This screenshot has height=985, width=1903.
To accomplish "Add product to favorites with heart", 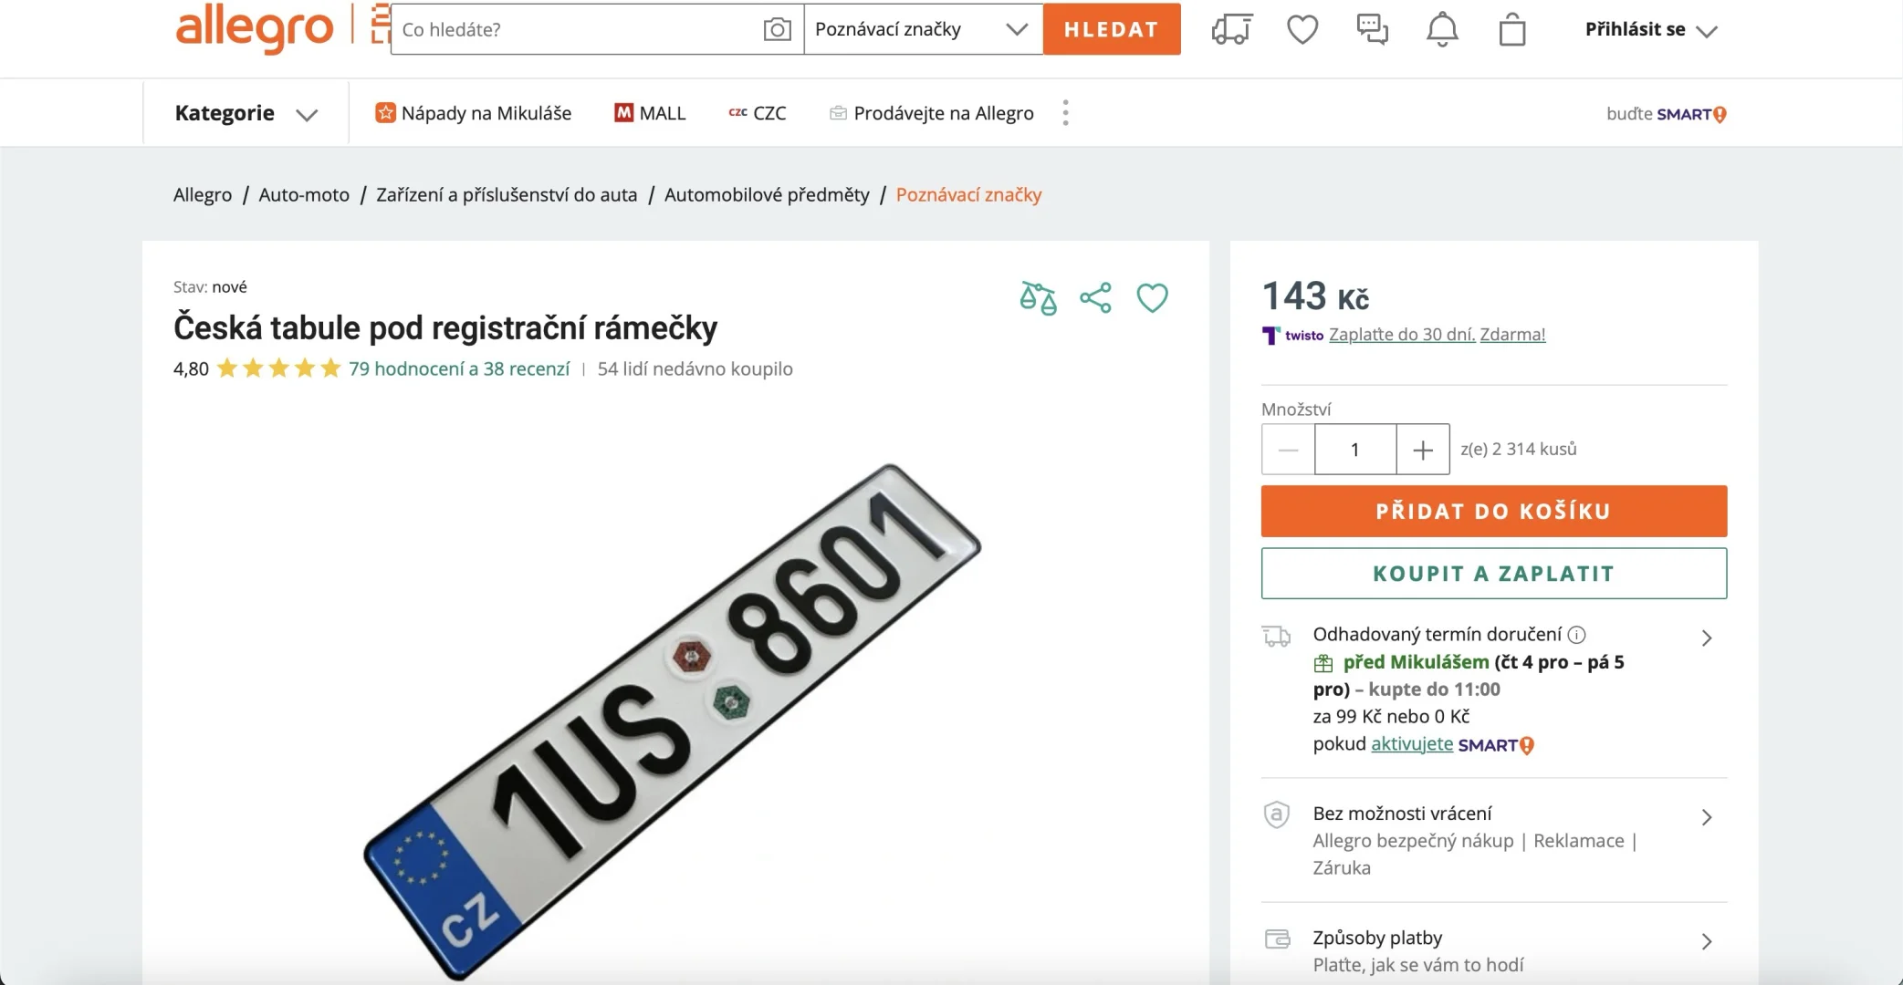I will click(x=1152, y=298).
